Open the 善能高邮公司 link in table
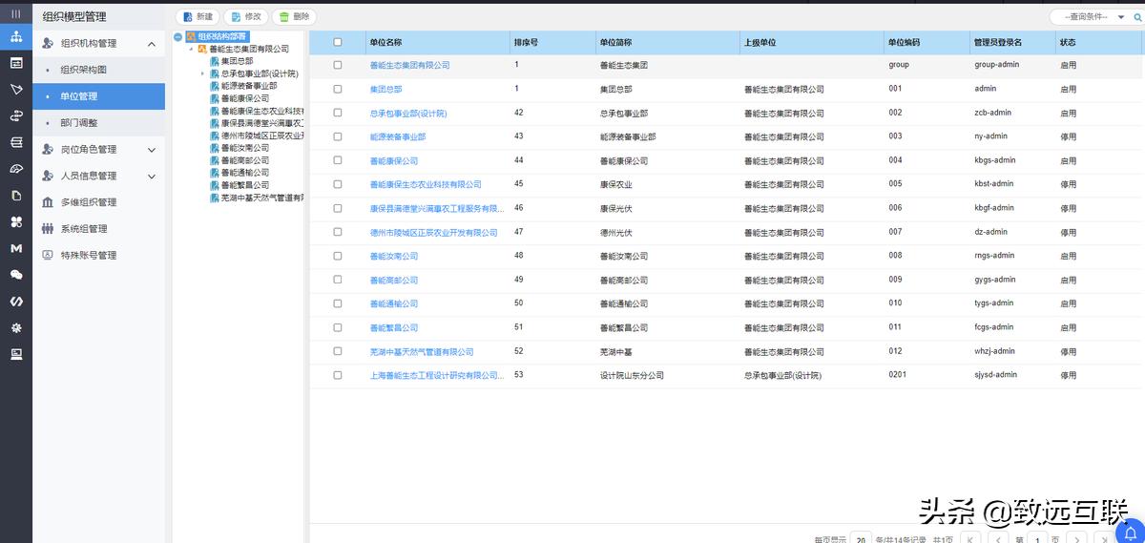 394,280
